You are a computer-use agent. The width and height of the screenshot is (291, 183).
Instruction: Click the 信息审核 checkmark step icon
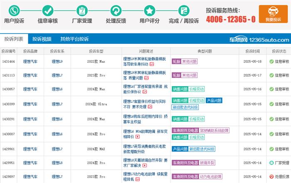(48, 11)
